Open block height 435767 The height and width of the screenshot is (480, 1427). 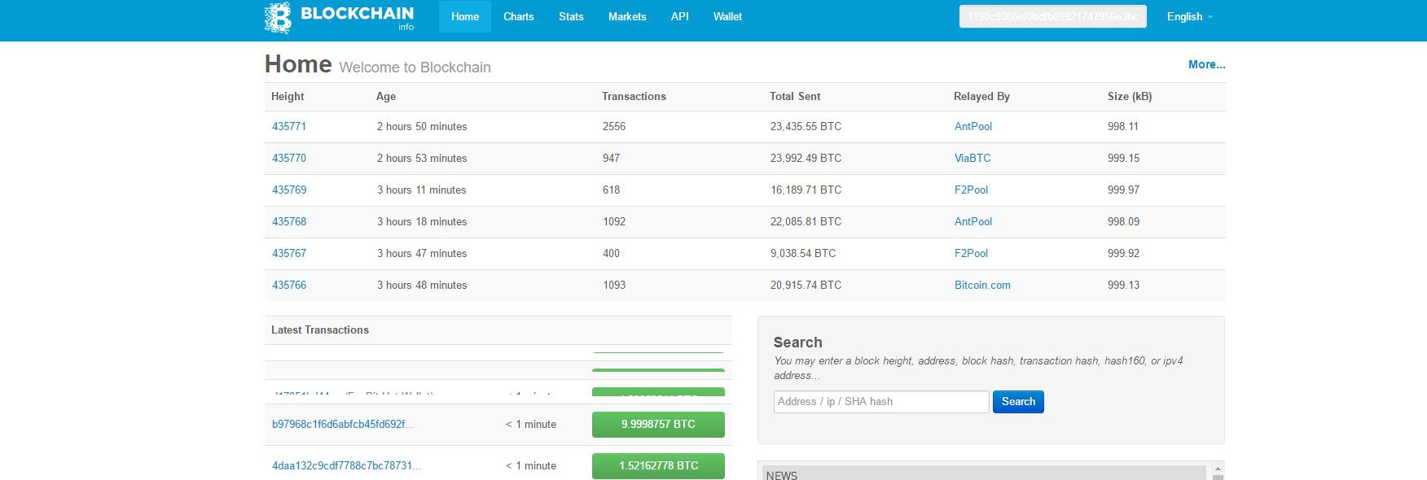tap(289, 253)
